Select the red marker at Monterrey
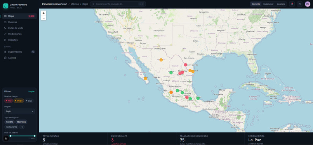 tap(182, 72)
